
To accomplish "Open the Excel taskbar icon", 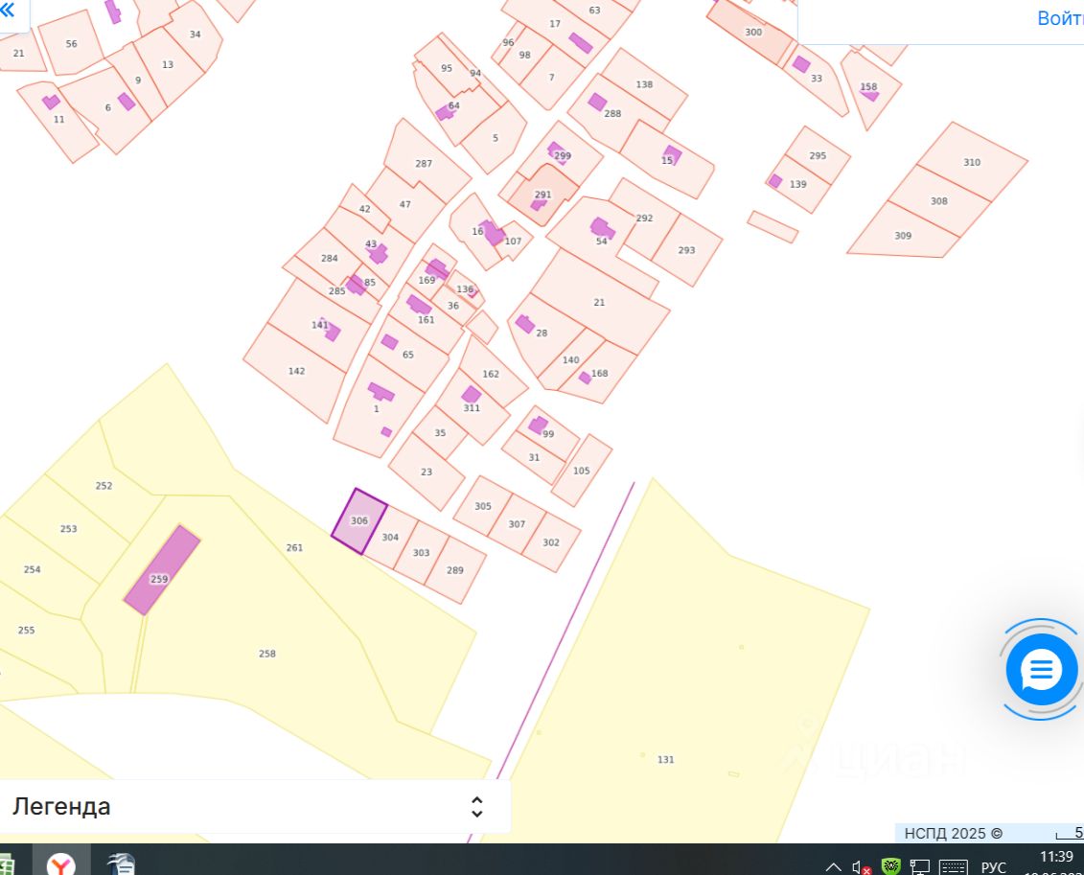I will (6, 863).
